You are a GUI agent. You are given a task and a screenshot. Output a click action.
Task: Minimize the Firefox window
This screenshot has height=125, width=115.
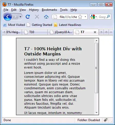93,5
